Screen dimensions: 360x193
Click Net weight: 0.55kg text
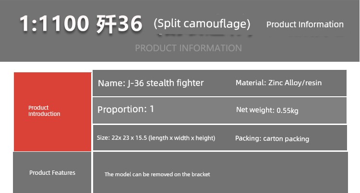click(267, 110)
